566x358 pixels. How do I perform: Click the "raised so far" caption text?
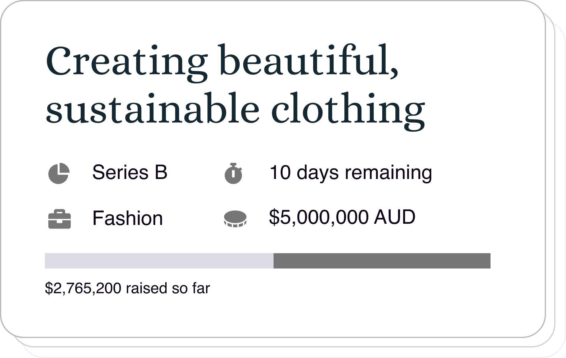(x=168, y=288)
